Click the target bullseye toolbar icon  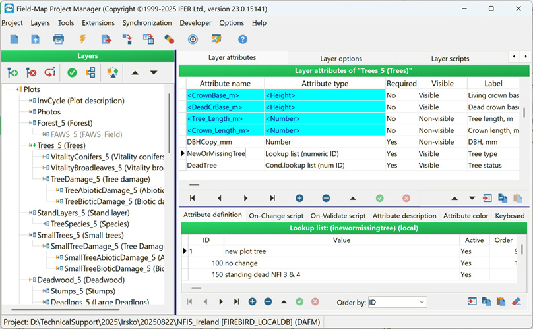[x=193, y=39]
